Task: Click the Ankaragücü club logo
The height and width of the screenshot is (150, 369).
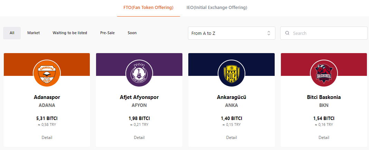Action: 231,73
